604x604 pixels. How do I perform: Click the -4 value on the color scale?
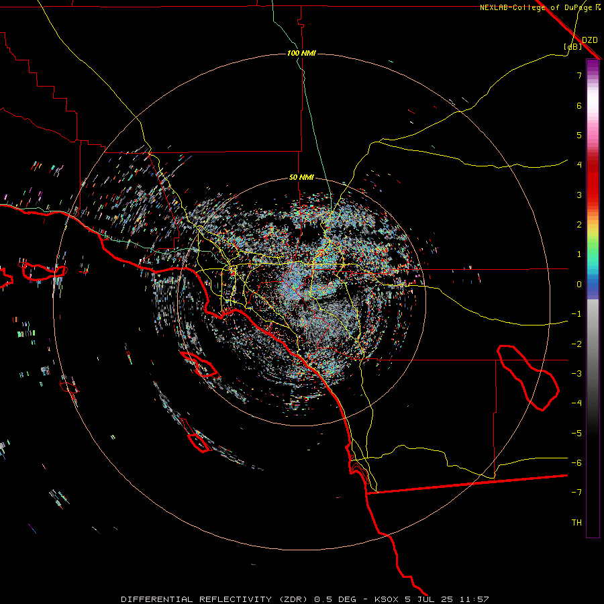click(576, 403)
